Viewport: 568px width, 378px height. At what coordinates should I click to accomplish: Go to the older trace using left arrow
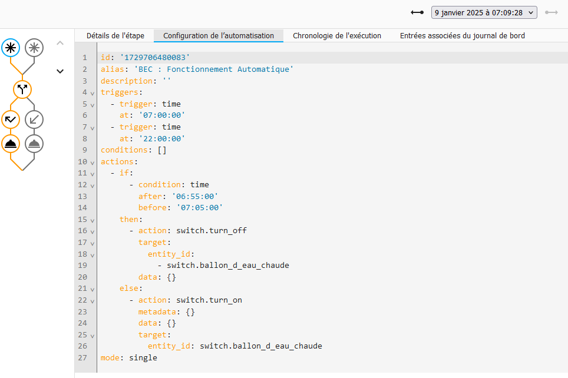(x=417, y=12)
